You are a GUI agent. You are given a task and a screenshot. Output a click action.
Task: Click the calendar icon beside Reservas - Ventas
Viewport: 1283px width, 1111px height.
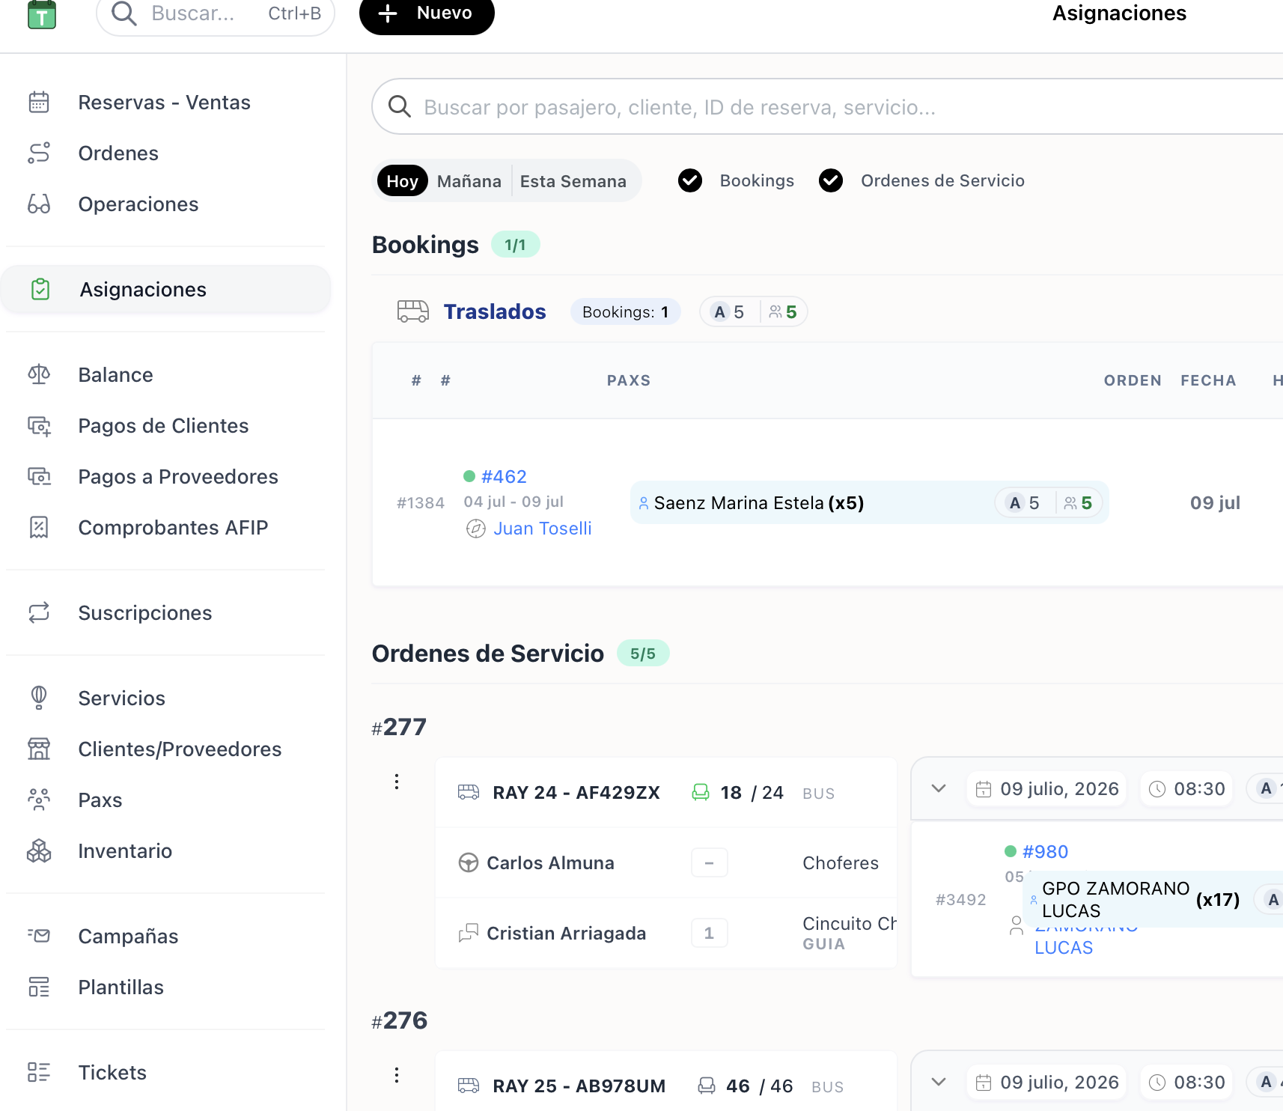tap(39, 102)
